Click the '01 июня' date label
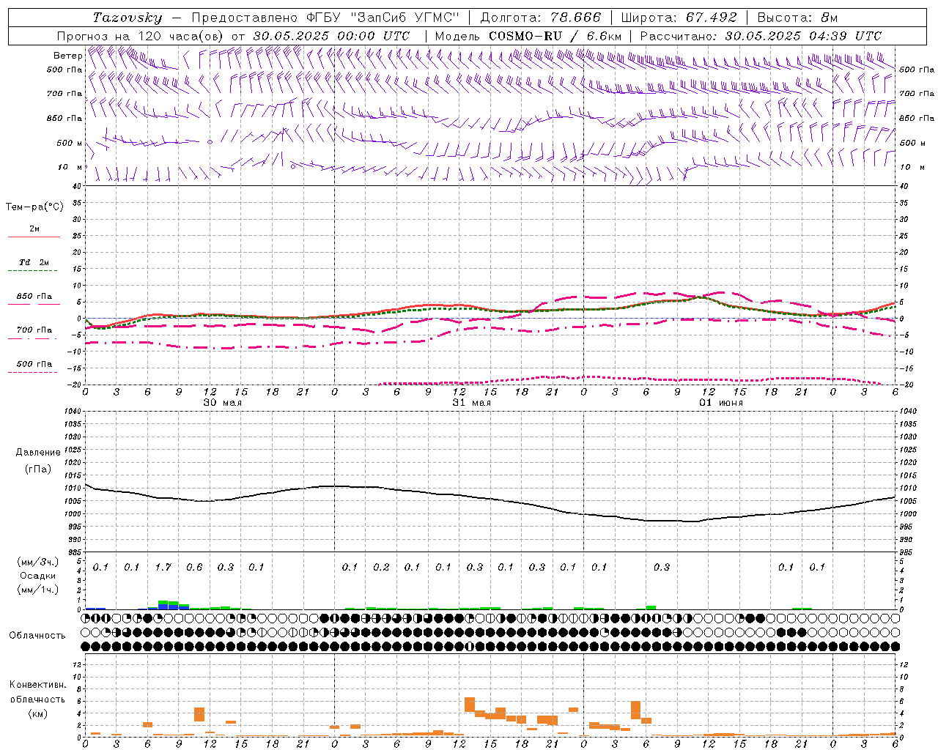The height and width of the screenshot is (750, 938). [x=720, y=403]
